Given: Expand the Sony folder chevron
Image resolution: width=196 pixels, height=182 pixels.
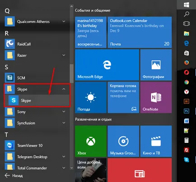Looking at the screenshot, I should tap(64, 112).
